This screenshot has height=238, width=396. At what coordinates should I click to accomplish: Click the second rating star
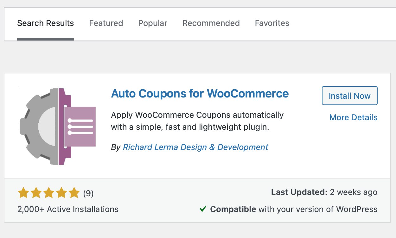tap(36, 193)
